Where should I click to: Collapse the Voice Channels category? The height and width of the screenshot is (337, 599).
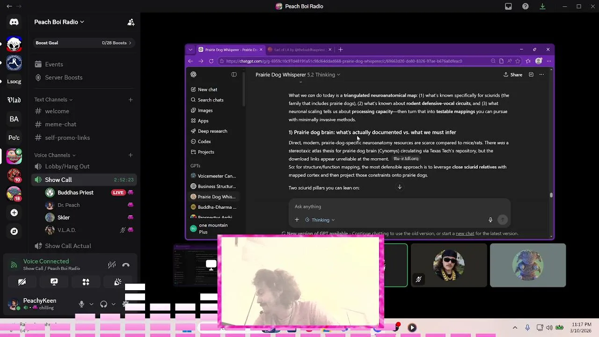coord(55,155)
